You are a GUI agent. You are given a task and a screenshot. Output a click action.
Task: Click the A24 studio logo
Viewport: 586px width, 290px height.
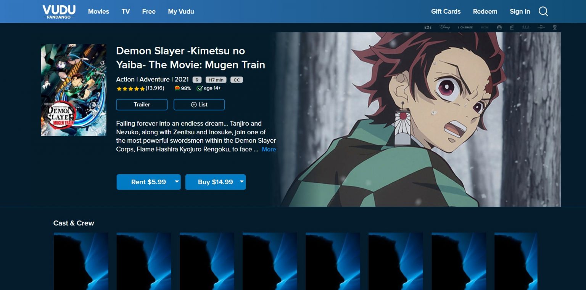pyautogui.click(x=427, y=27)
